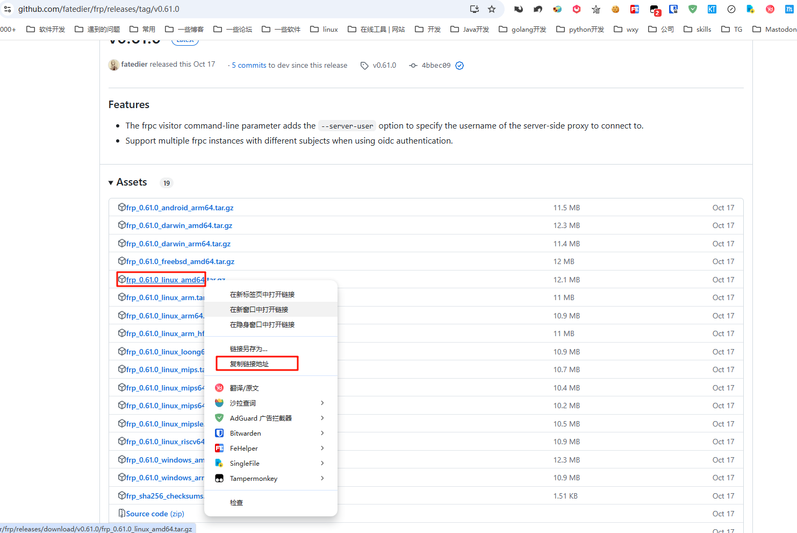Click the verified checkmark badge beside 4bbec09
Screen dimensions: 797x533
459,66
